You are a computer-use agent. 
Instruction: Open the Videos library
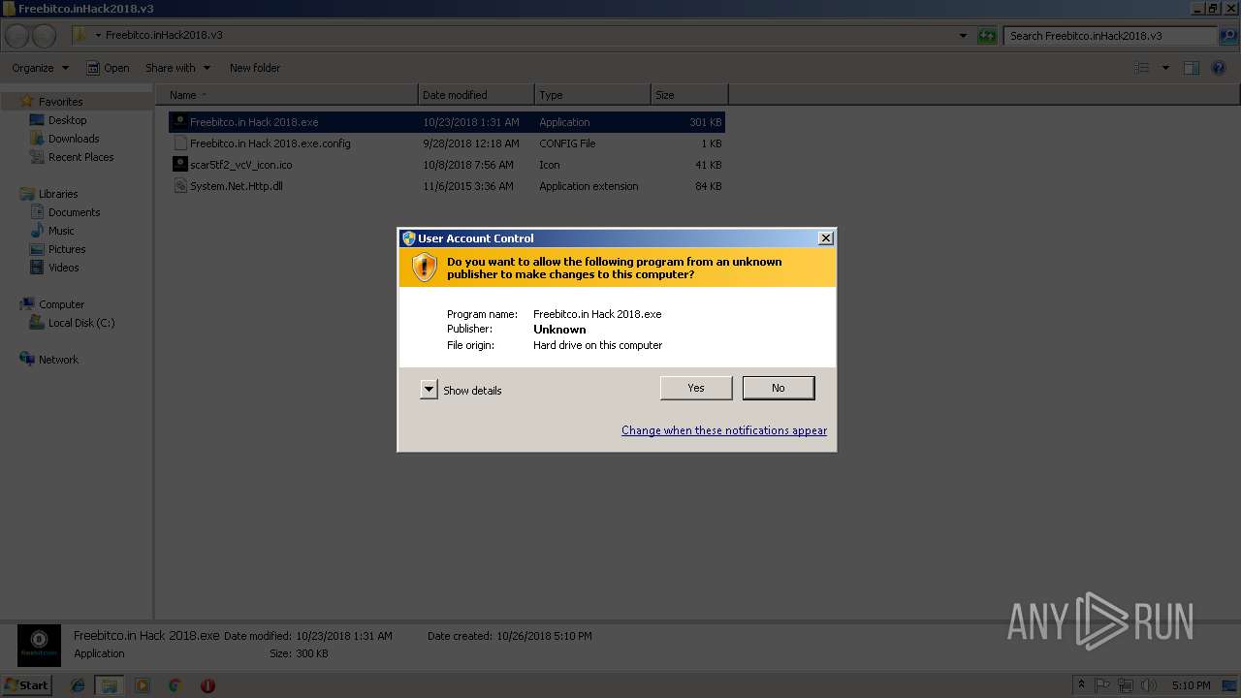64,268
